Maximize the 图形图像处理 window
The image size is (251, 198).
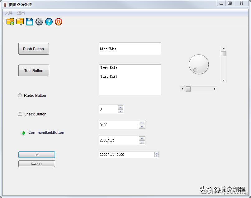tap(230, 3)
